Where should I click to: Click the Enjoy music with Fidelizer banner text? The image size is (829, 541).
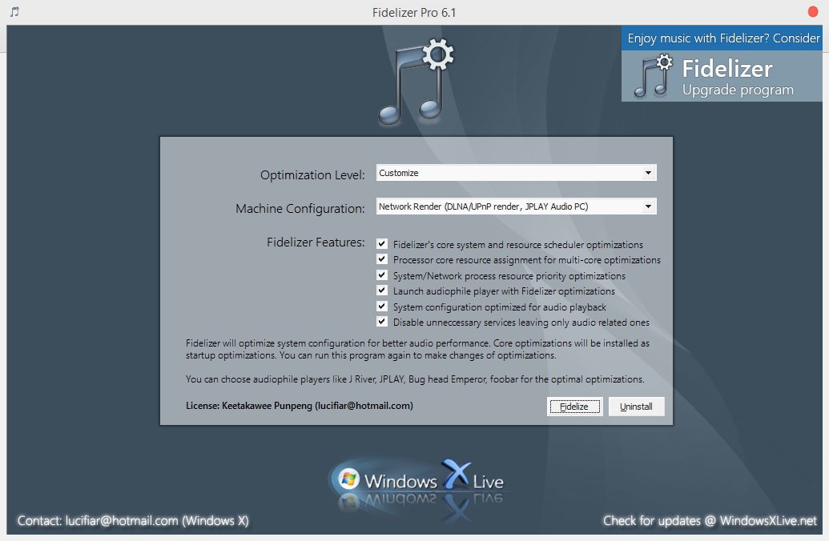click(x=723, y=38)
